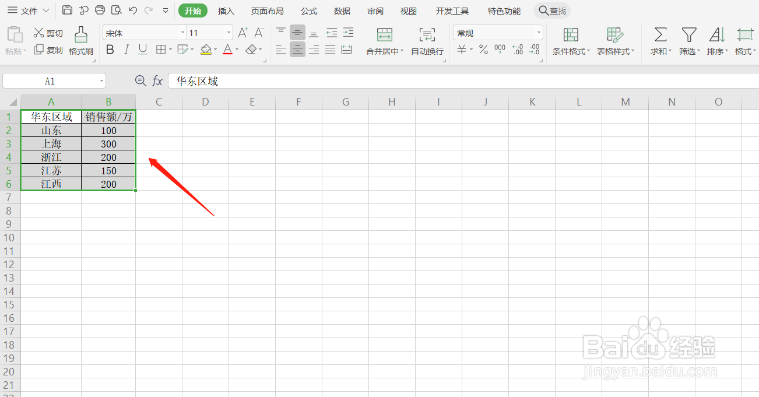
Task: Apply thousands separator format
Action: pyautogui.click(x=500, y=50)
